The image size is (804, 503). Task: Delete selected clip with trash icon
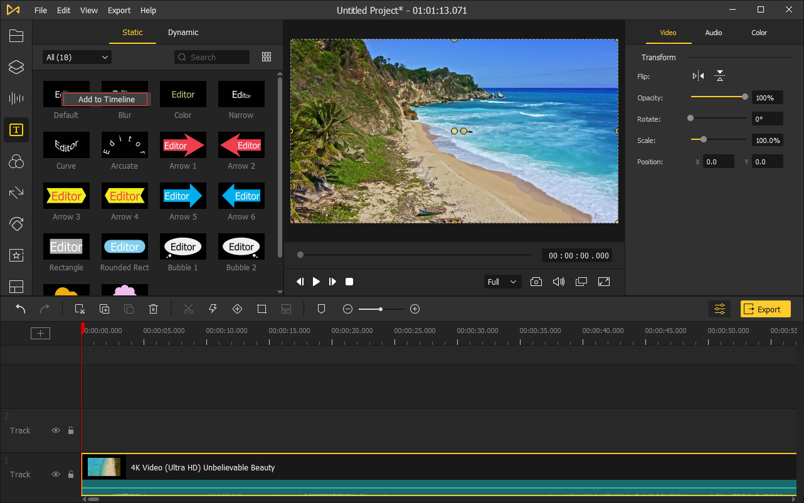[153, 309]
